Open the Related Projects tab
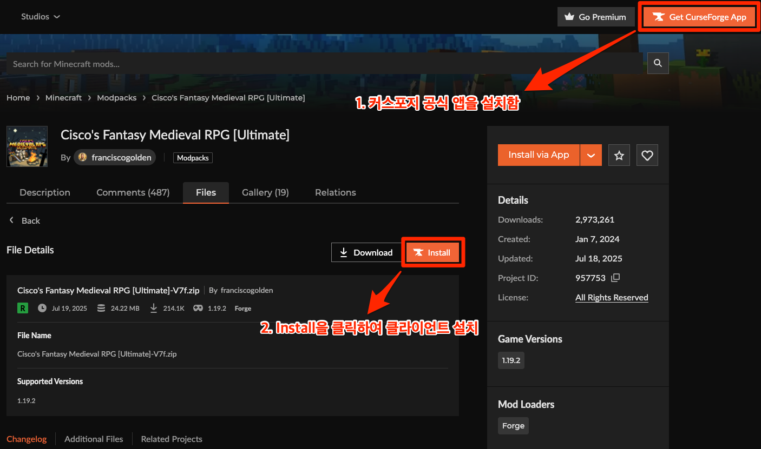The image size is (761, 449). pos(172,439)
